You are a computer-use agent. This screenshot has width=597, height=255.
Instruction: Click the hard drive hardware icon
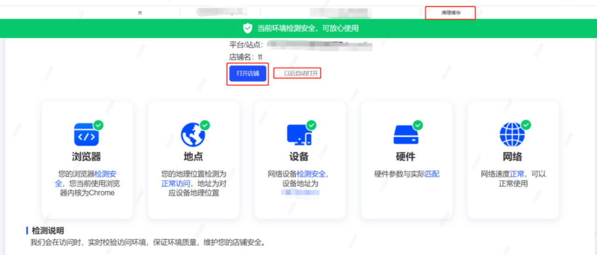(406, 135)
